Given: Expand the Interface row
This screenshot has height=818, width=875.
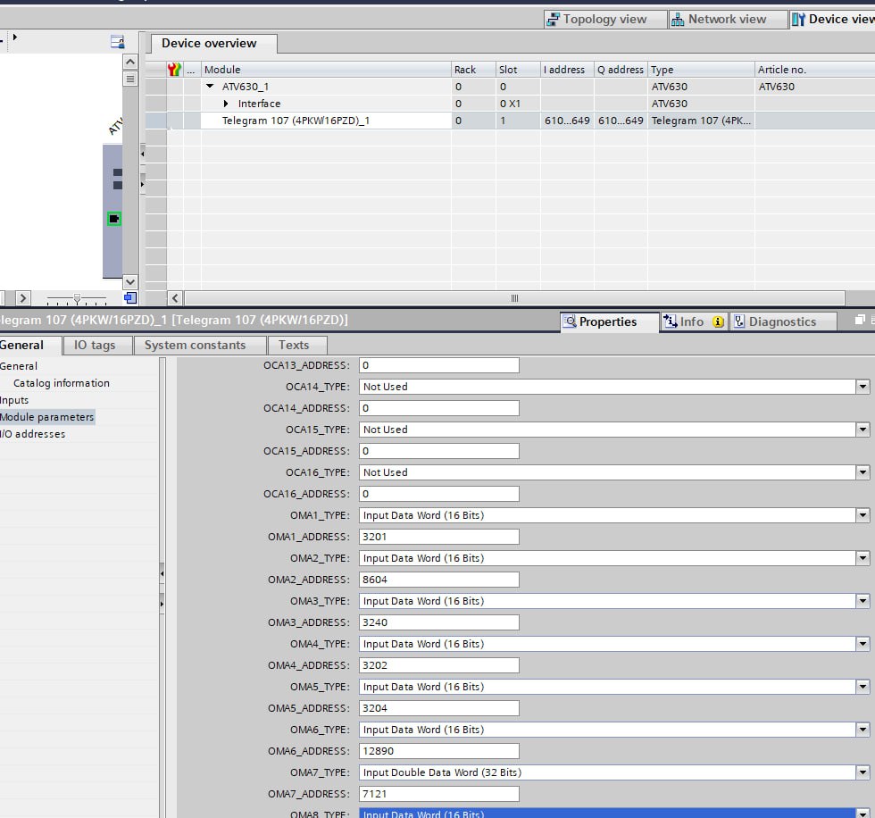Looking at the screenshot, I should click(x=225, y=104).
